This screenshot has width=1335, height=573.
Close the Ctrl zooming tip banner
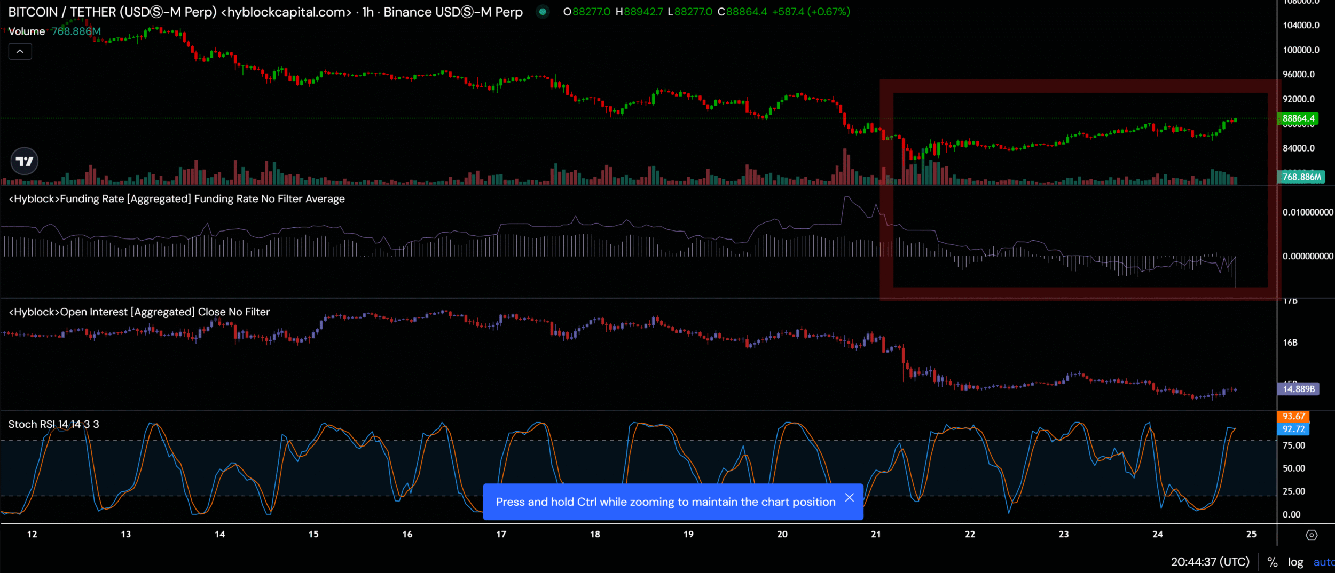pyautogui.click(x=849, y=498)
